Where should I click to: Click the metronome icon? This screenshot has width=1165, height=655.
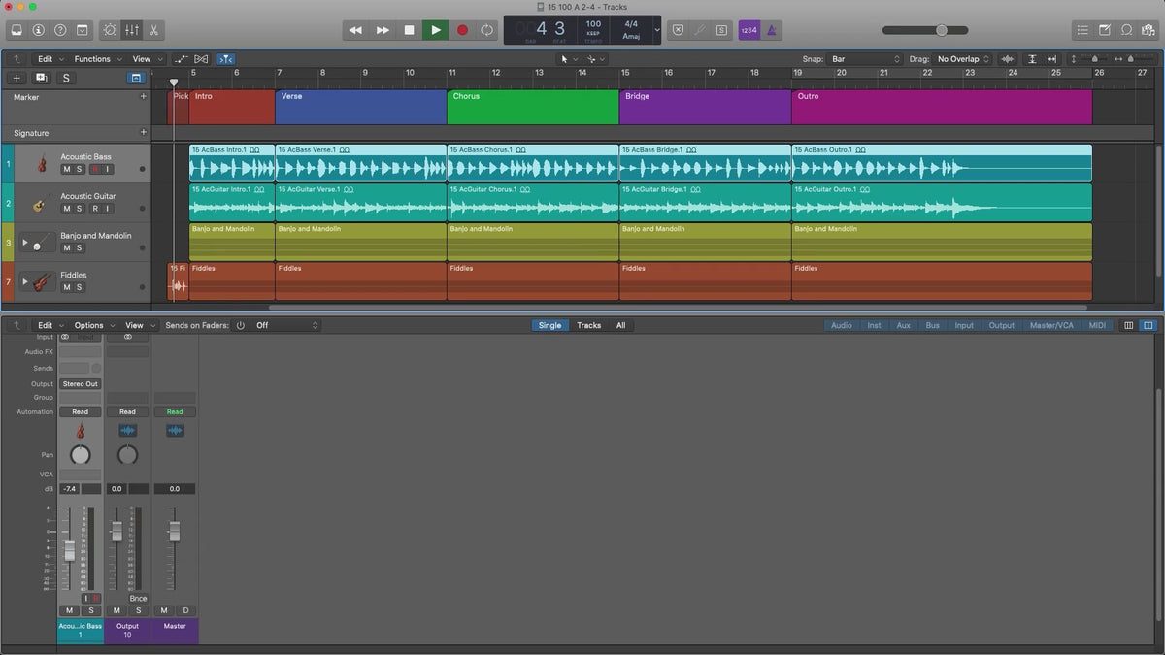click(x=772, y=30)
